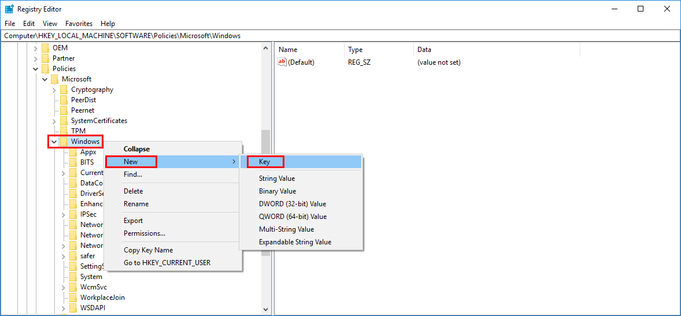Select String Value in the submenu

click(x=301, y=179)
